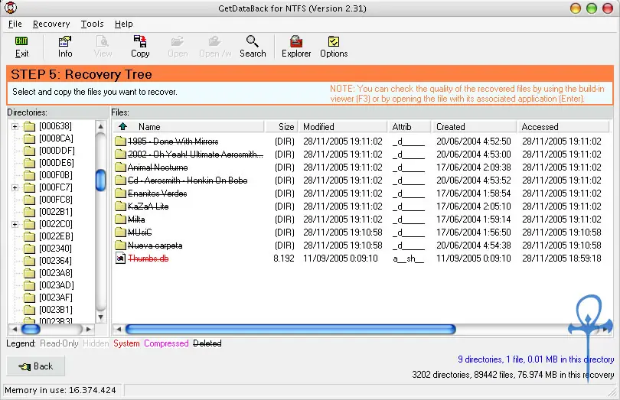The width and height of the screenshot is (620, 400).
Task: Expand the [000FC7] directory node
Action: pyautogui.click(x=15, y=187)
